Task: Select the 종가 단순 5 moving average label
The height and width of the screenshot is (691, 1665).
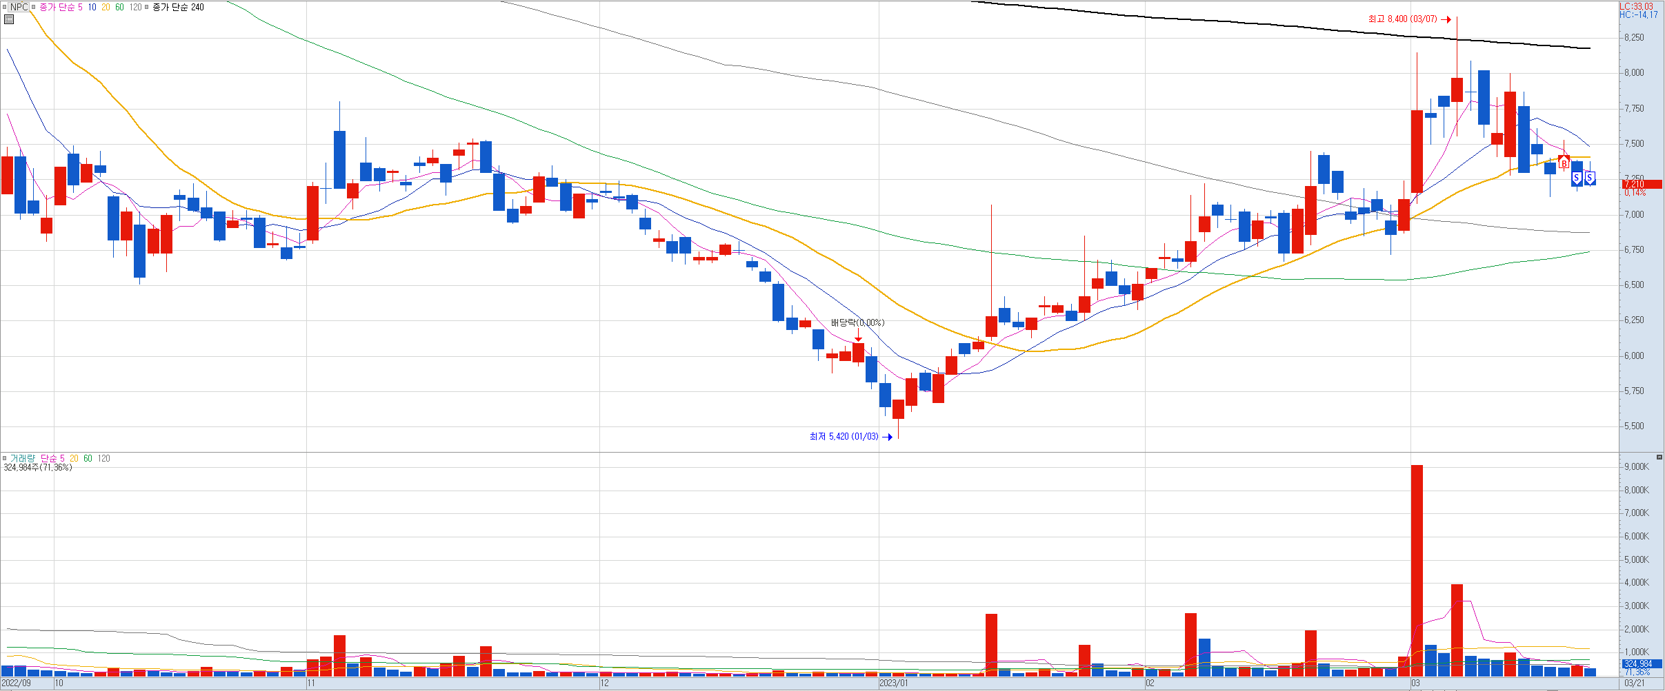Action: point(61,7)
